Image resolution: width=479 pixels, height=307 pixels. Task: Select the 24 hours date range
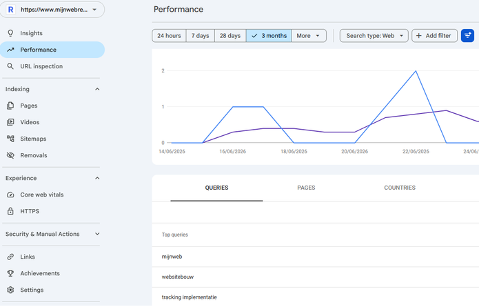(169, 35)
